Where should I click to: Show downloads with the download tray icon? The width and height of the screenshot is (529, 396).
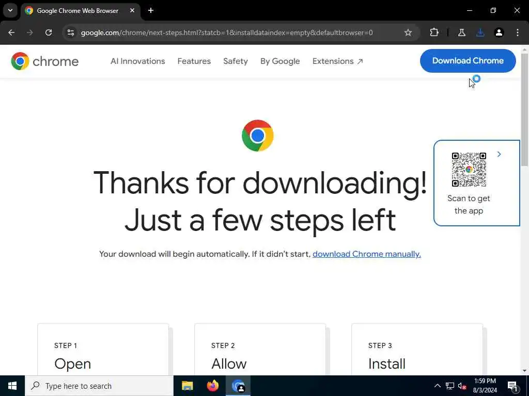click(480, 32)
